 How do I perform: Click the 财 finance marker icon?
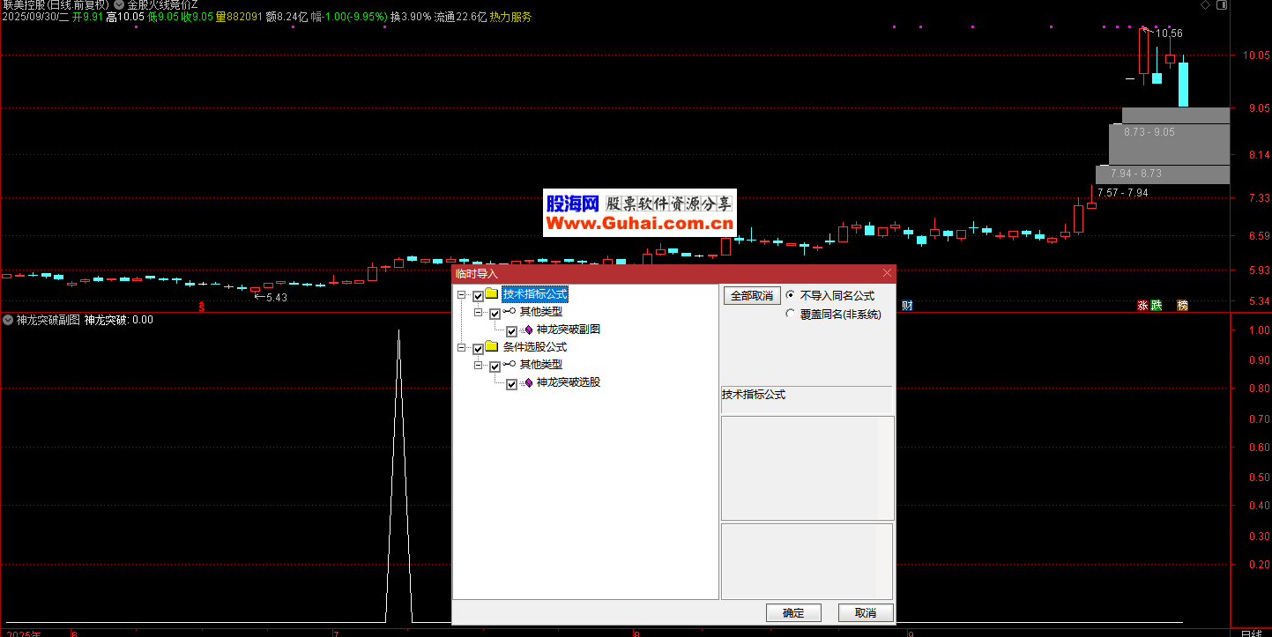click(x=907, y=306)
